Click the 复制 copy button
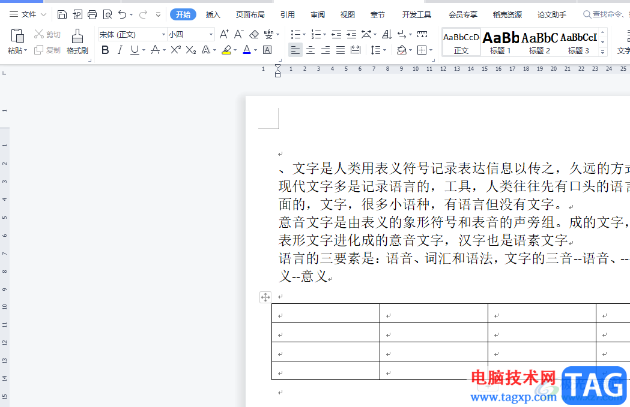Screen dimensions: 630x407 coord(47,50)
